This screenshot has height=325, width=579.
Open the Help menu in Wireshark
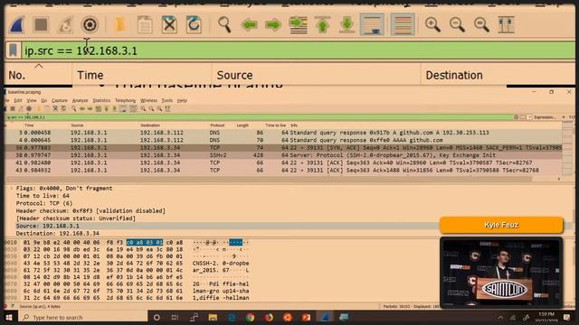pyautogui.click(x=182, y=100)
